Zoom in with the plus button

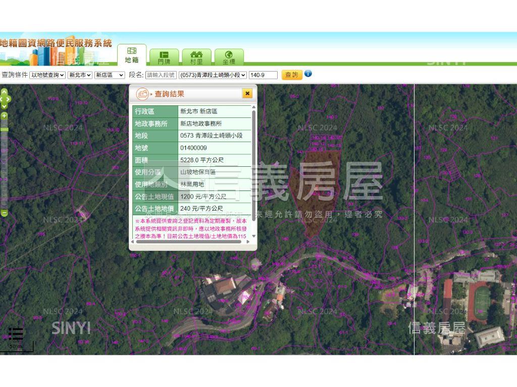pyautogui.click(x=4, y=115)
